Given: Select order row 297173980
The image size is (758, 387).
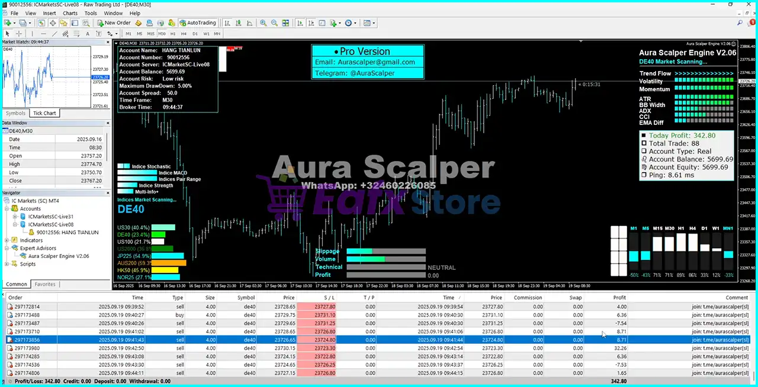Looking at the screenshot, I should click(378, 348).
